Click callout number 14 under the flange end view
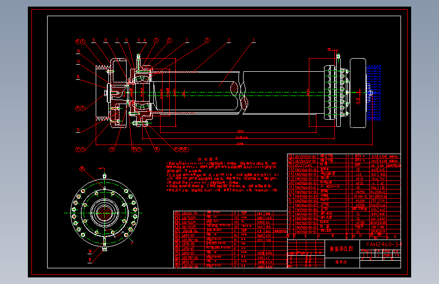This screenshot has width=439, height=284. [x=90, y=252]
